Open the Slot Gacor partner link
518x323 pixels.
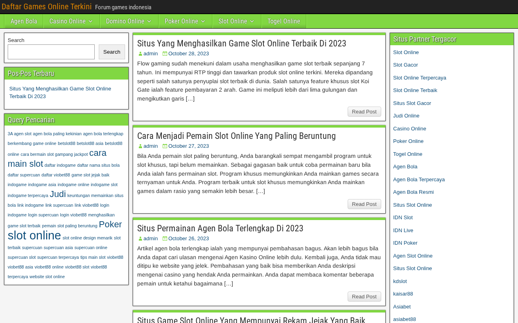tap(405, 65)
